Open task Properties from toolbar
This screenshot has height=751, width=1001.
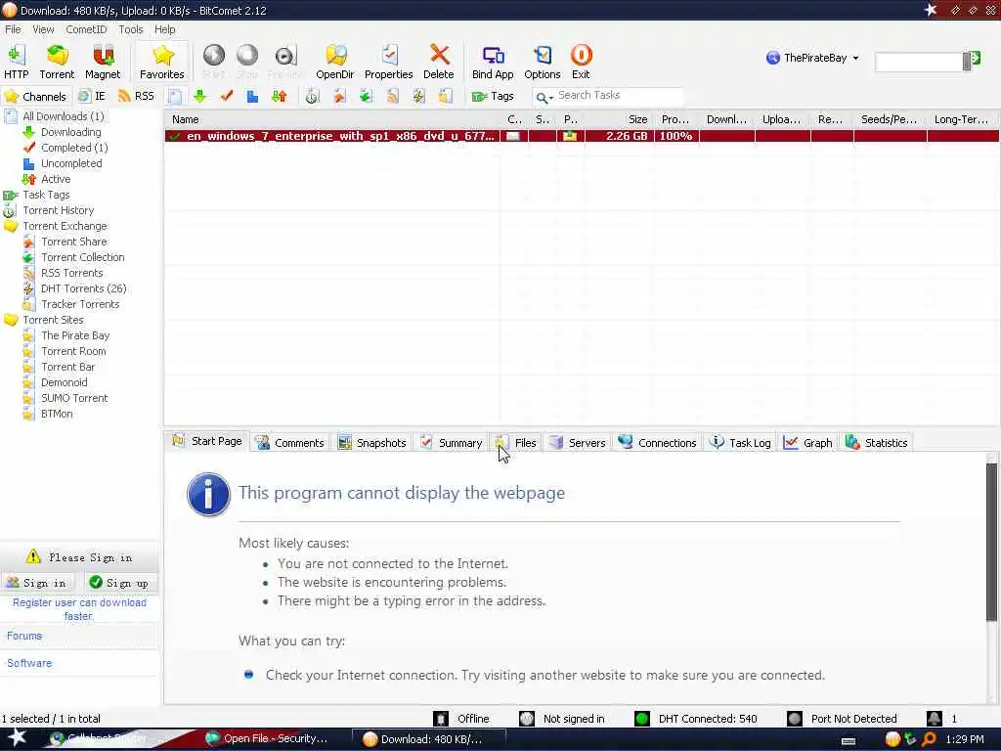(388, 62)
